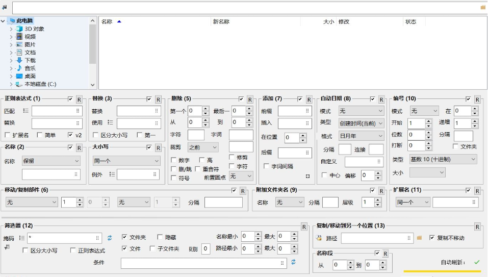
Task: Browse folder icon beside 路径 field
Action: click(419, 238)
